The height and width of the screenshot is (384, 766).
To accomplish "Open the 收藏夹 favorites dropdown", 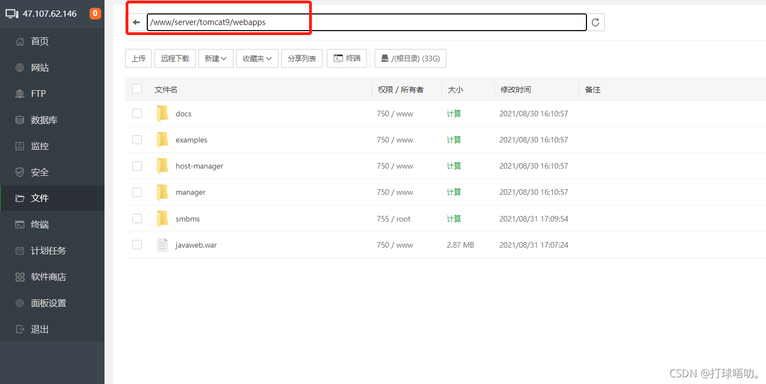I will pyautogui.click(x=257, y=58).
